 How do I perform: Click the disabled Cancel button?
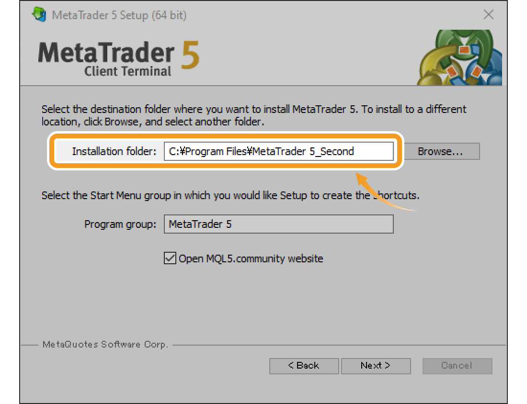click(457, 366)
